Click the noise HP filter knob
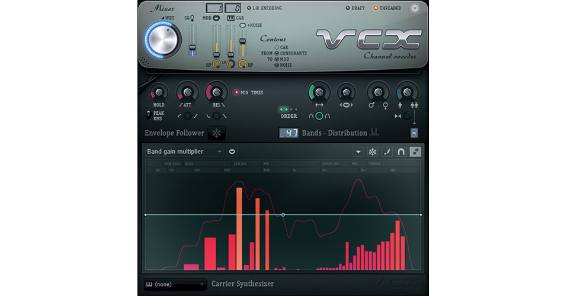This screenshot has height=296, width=564. (243, 64)
